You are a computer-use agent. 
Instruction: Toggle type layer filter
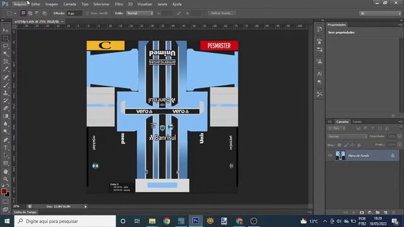372,128
